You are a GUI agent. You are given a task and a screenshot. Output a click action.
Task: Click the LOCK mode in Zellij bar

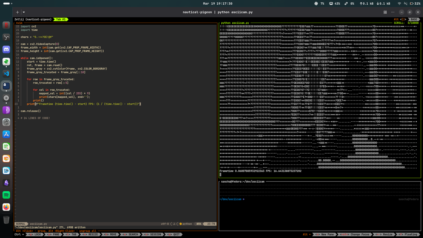[34, 234]
